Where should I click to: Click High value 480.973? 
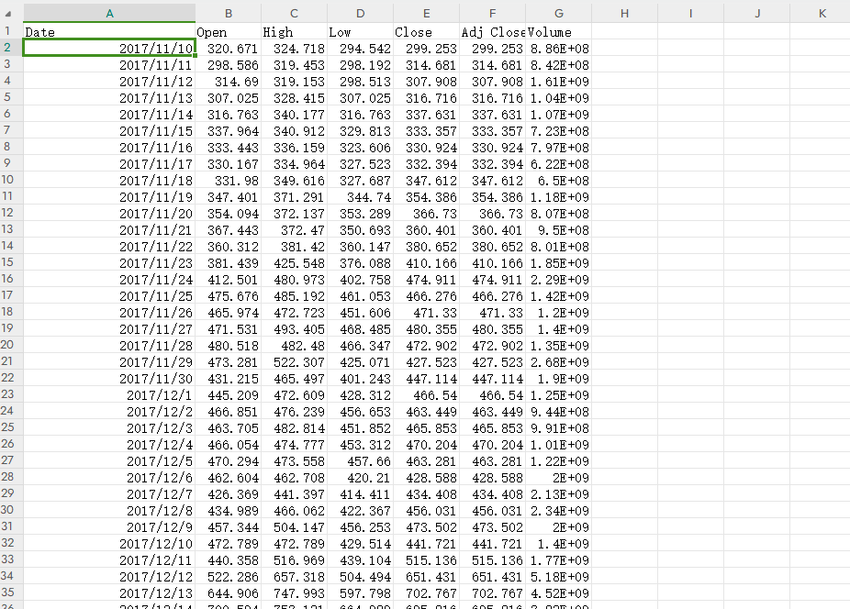coord(295,279)
